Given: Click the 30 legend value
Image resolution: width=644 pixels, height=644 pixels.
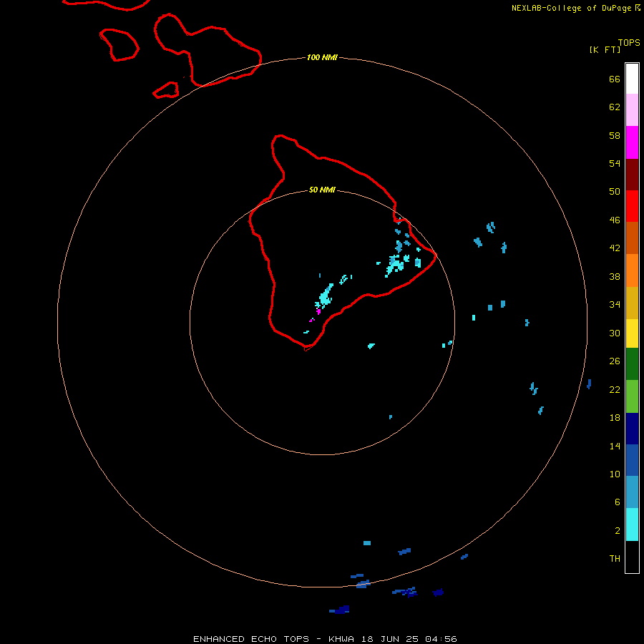Looking at the screenshot, I should point(615,333).
